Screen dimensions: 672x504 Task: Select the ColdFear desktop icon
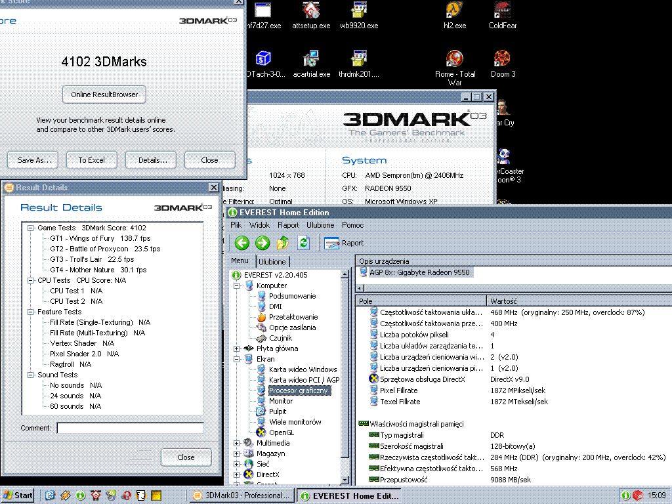pos(503,15)
